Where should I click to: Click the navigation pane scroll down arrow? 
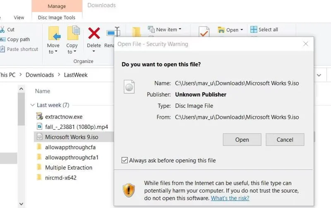point(22,204)
